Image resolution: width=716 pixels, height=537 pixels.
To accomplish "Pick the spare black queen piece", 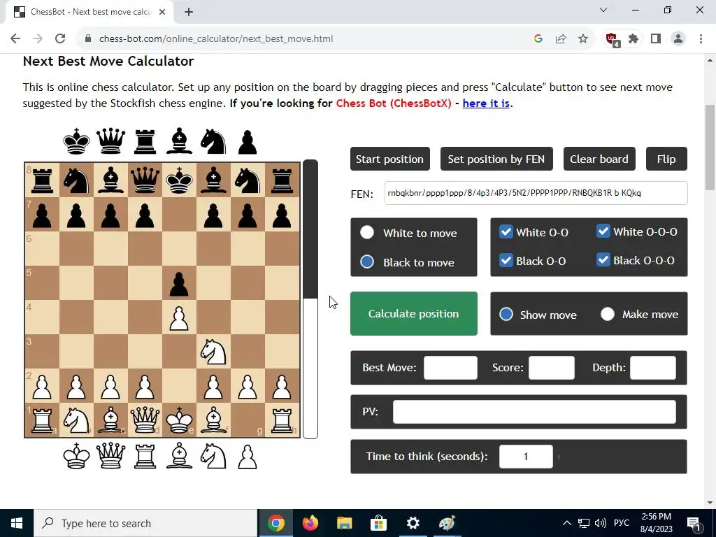I will point(111,141).
